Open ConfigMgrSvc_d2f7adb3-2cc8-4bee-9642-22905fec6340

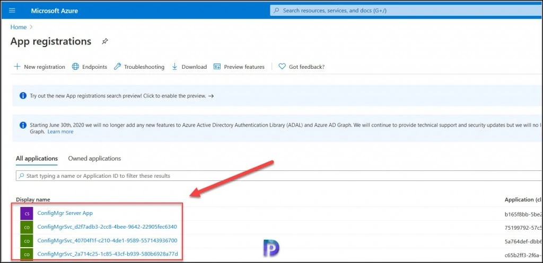(x=107, y=227)
